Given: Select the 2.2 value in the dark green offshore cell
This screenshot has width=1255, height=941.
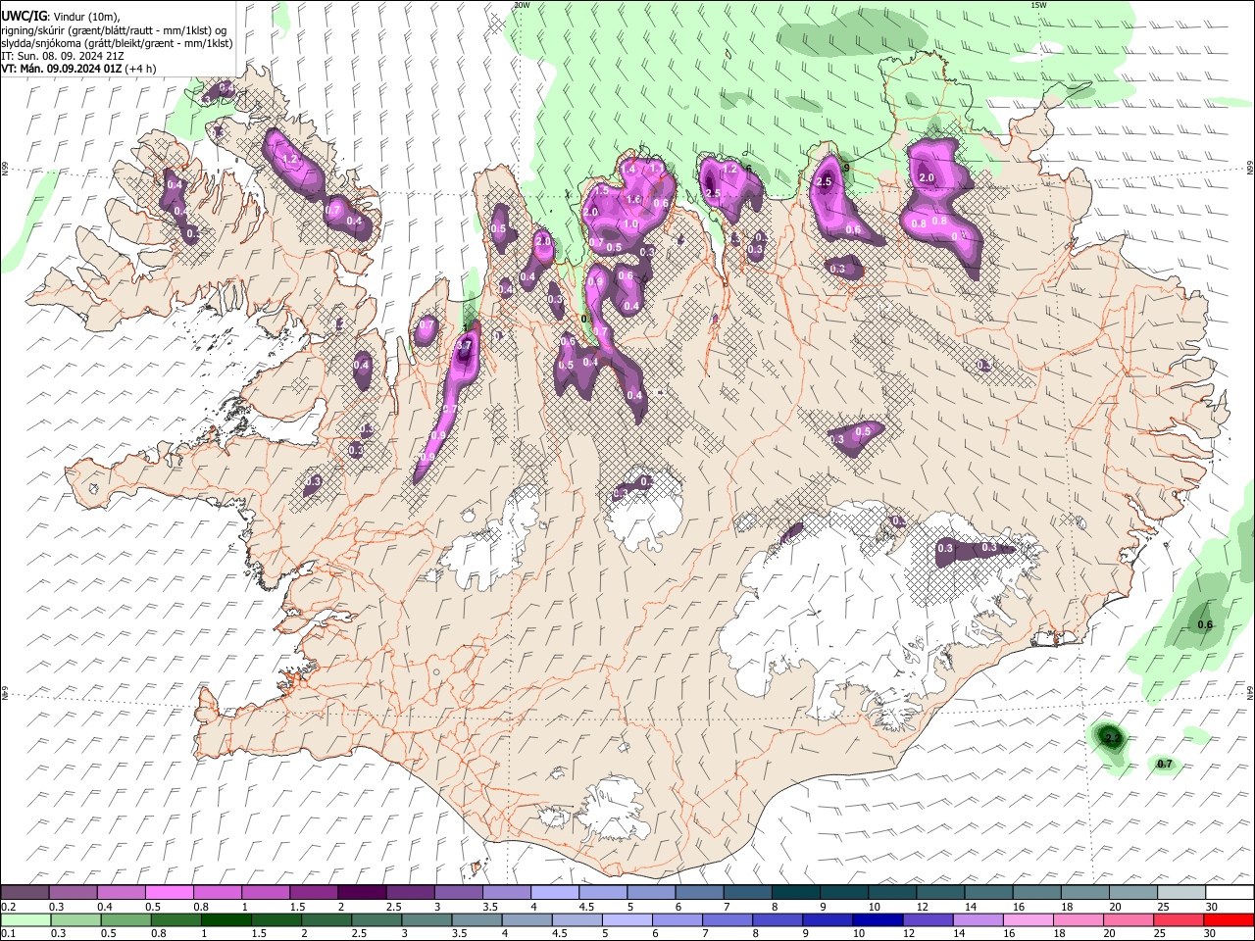Looking at the screenshot, I should point(1112,737).
